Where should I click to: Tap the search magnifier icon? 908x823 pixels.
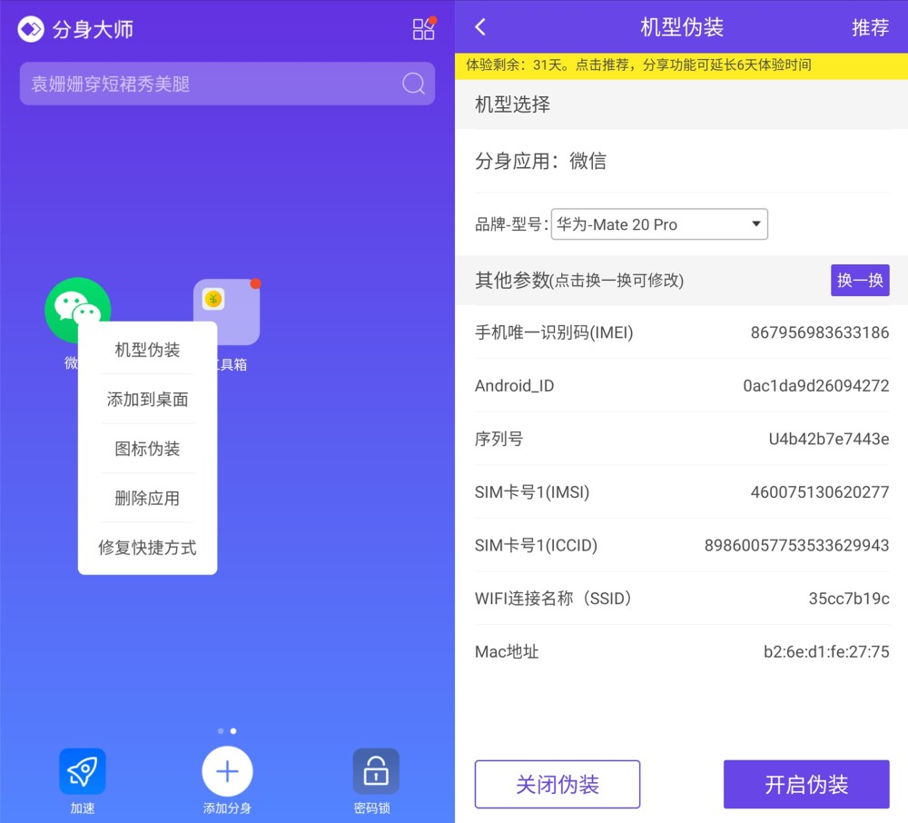point(413,84)
